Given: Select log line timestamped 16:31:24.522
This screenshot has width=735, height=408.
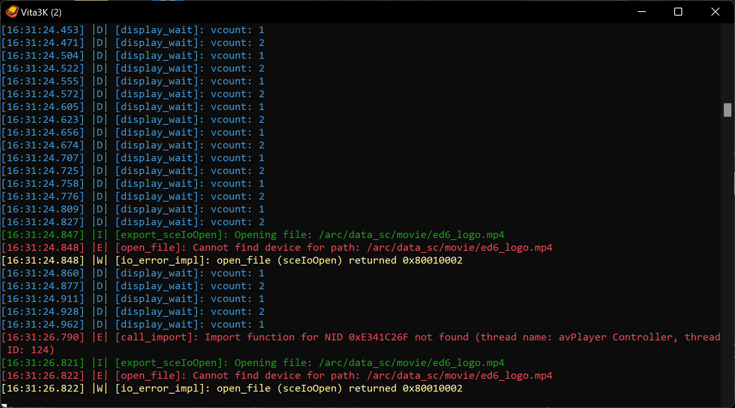Looking at the screenshot, I should coord(133,68).
